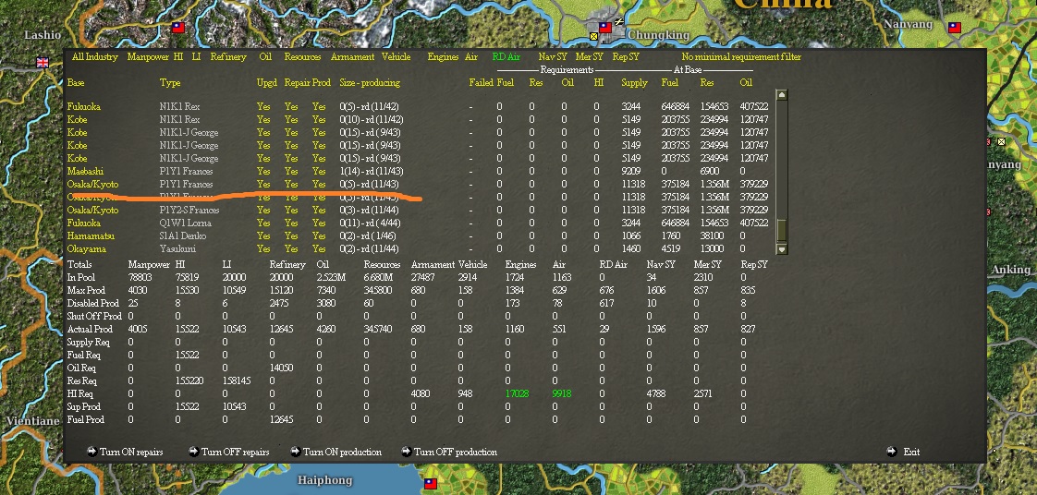Screen dimensions: 1037x495
Task: Filter the list by Refinery
Action: tap(228, 57)
